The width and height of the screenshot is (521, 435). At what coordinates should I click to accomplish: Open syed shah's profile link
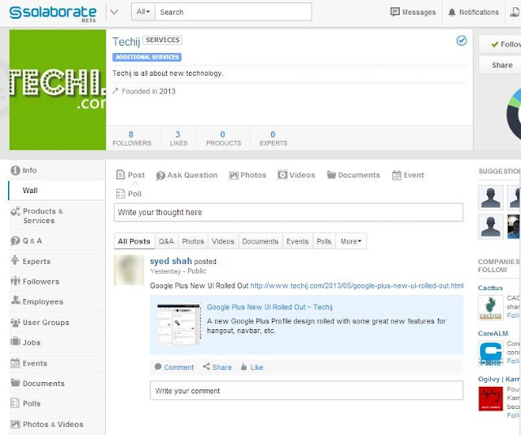point(171,261)
